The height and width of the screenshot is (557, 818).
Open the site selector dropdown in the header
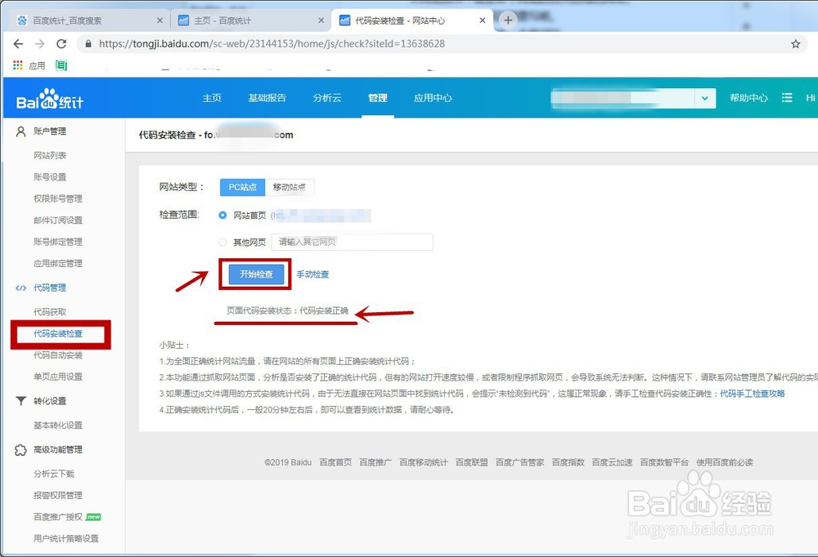click(x=705, y=97)
